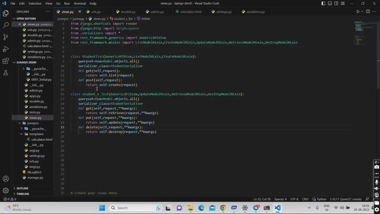Expand the OUTLINE section
This screenshot has height=214, width=380.
pos(22,188)
